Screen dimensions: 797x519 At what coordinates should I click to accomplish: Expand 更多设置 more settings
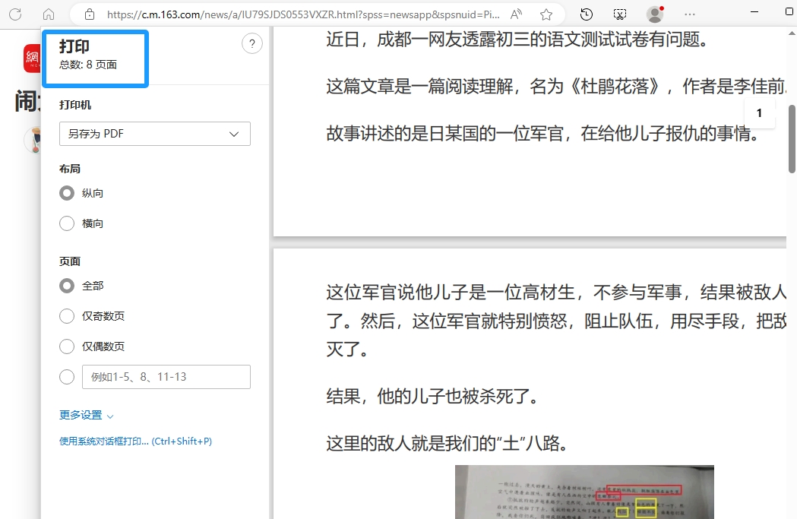(86, 416)
